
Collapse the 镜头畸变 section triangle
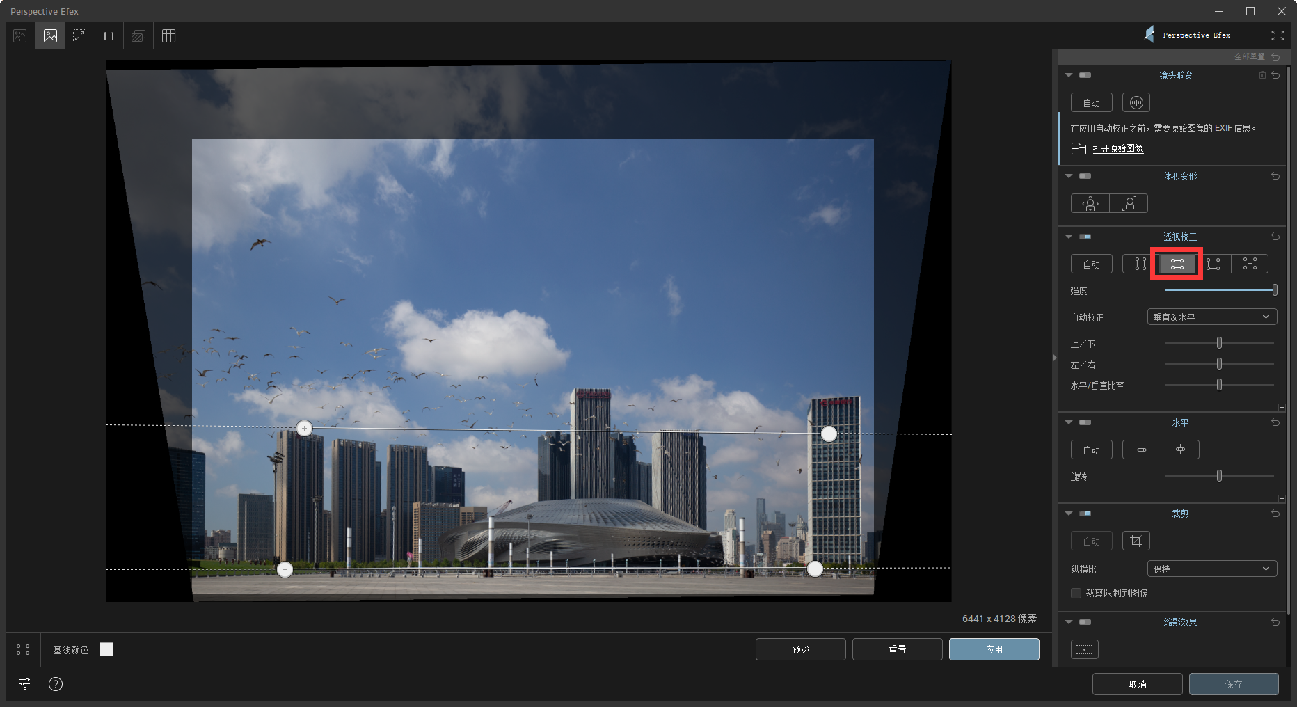point(1069,75)
